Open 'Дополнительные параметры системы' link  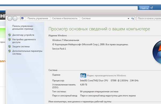coord(27,52)
